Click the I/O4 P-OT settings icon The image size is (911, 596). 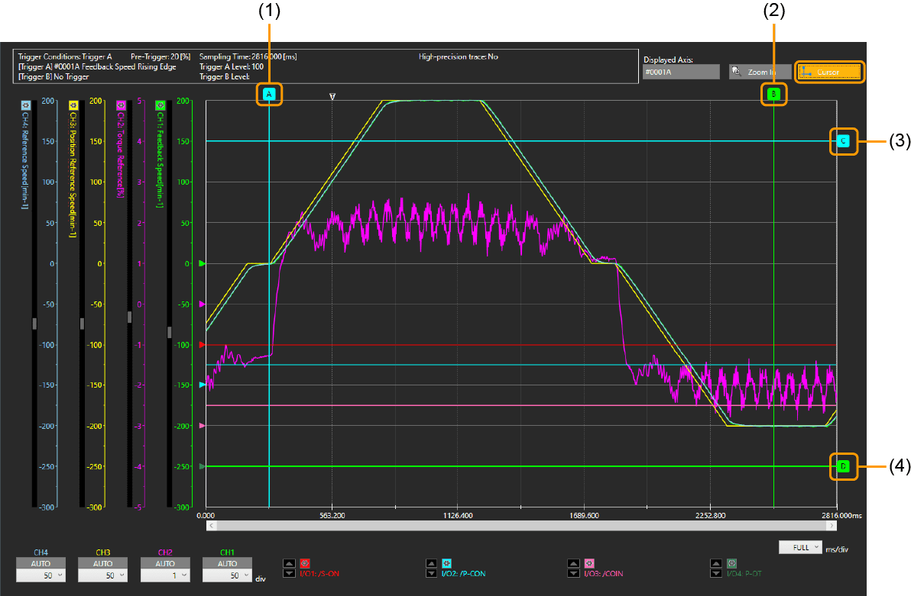[x=733, y=563]
